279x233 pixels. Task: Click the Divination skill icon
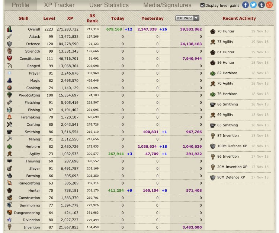coord(9,220)
